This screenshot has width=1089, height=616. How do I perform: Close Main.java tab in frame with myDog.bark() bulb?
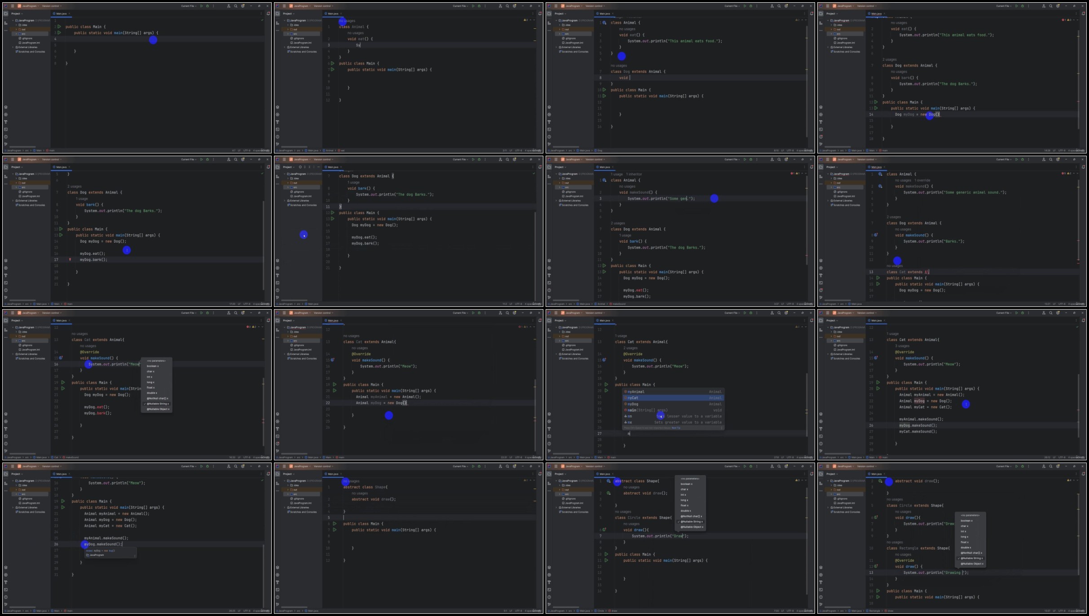pyautogui.click(x=69, y=167)
